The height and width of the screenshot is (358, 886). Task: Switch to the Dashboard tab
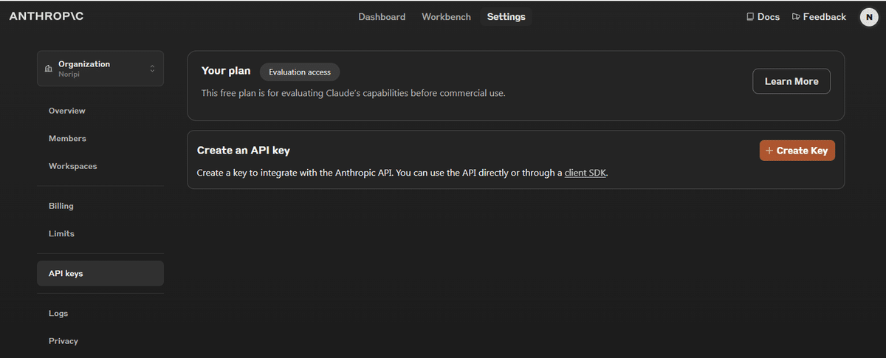pyautogui.click(x=382, y=17)
